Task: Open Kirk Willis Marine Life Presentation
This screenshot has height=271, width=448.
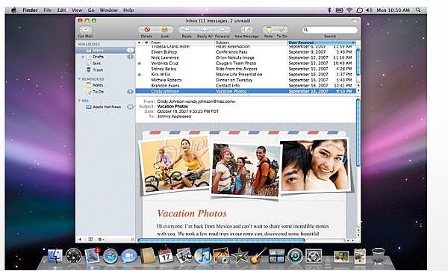Action: [x=246, y=74]
